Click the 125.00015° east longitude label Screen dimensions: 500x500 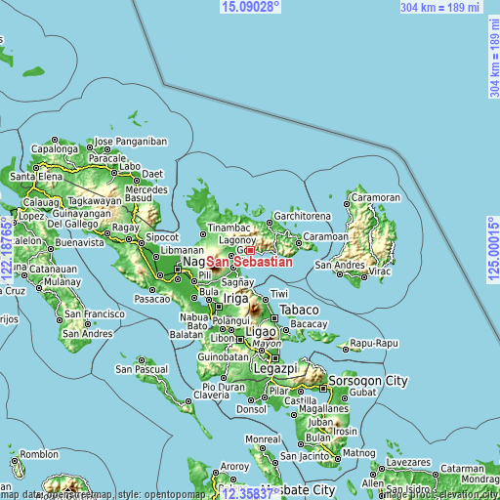tap(493, 249)
